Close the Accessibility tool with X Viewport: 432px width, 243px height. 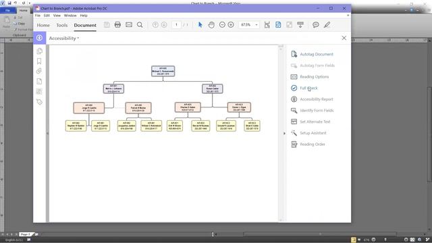tap(344, 38)
